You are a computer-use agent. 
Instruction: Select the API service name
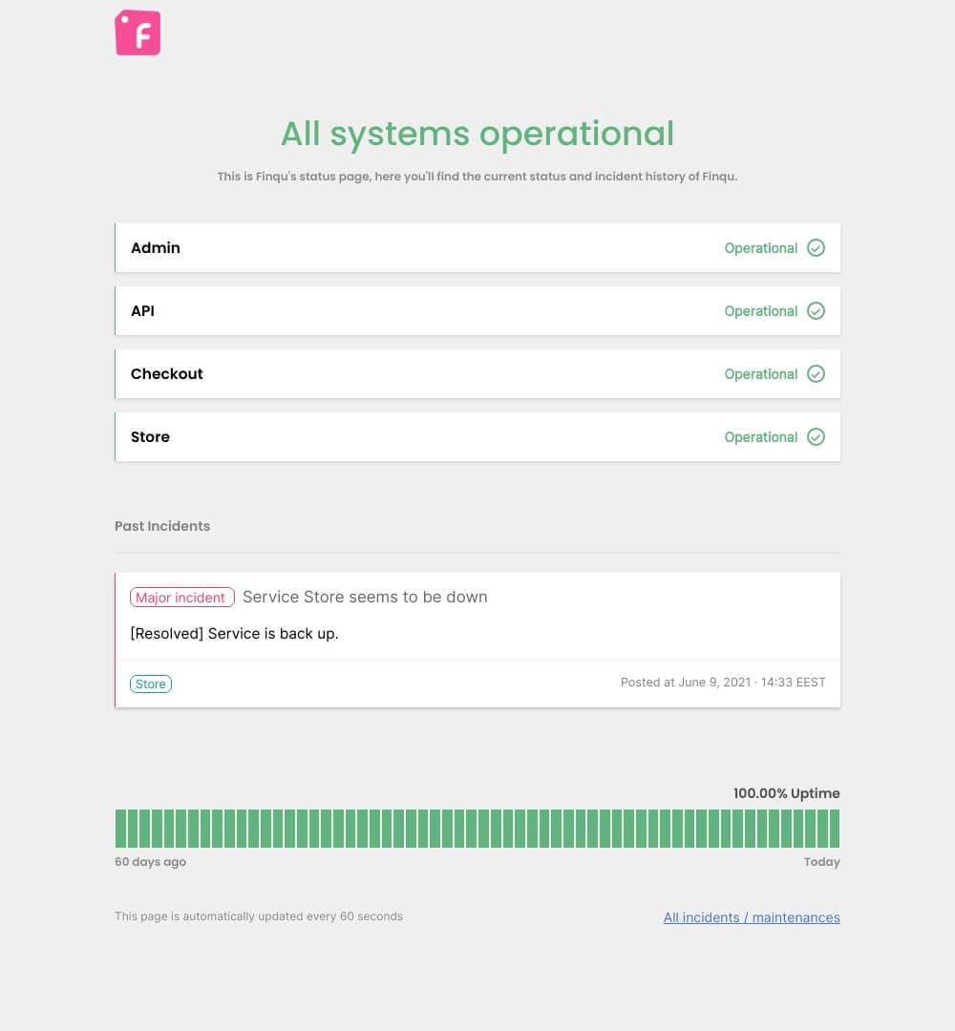pos(142,311)
